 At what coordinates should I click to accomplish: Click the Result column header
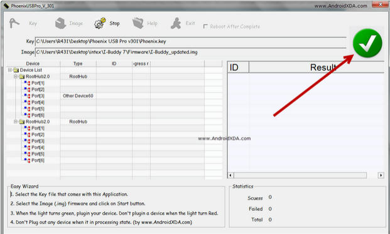coord(317,68)
